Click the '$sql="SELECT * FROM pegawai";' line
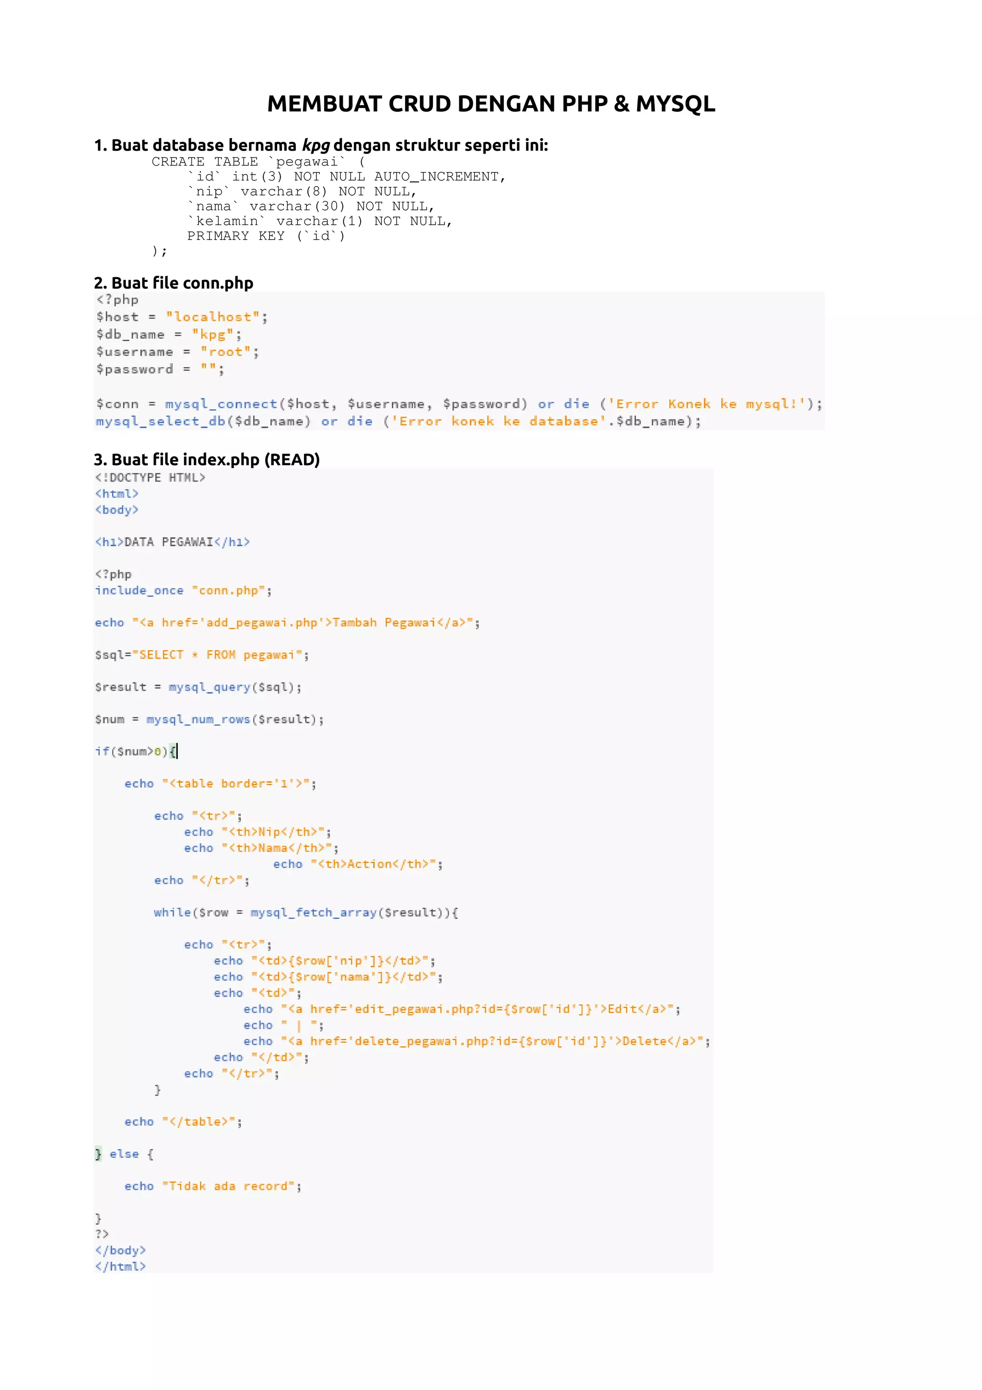 click(x=202, y=654)
